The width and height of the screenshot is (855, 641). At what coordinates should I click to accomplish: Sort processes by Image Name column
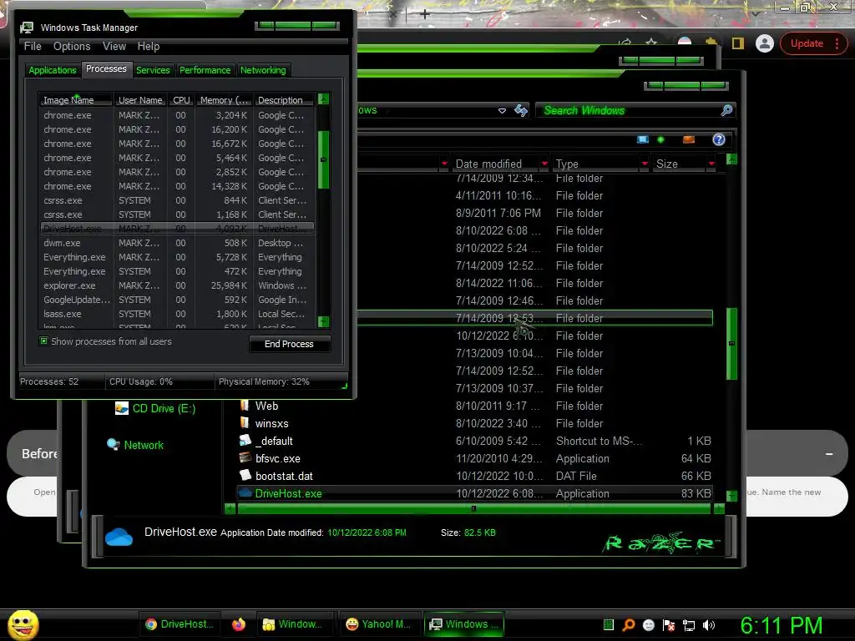point(75,100)
